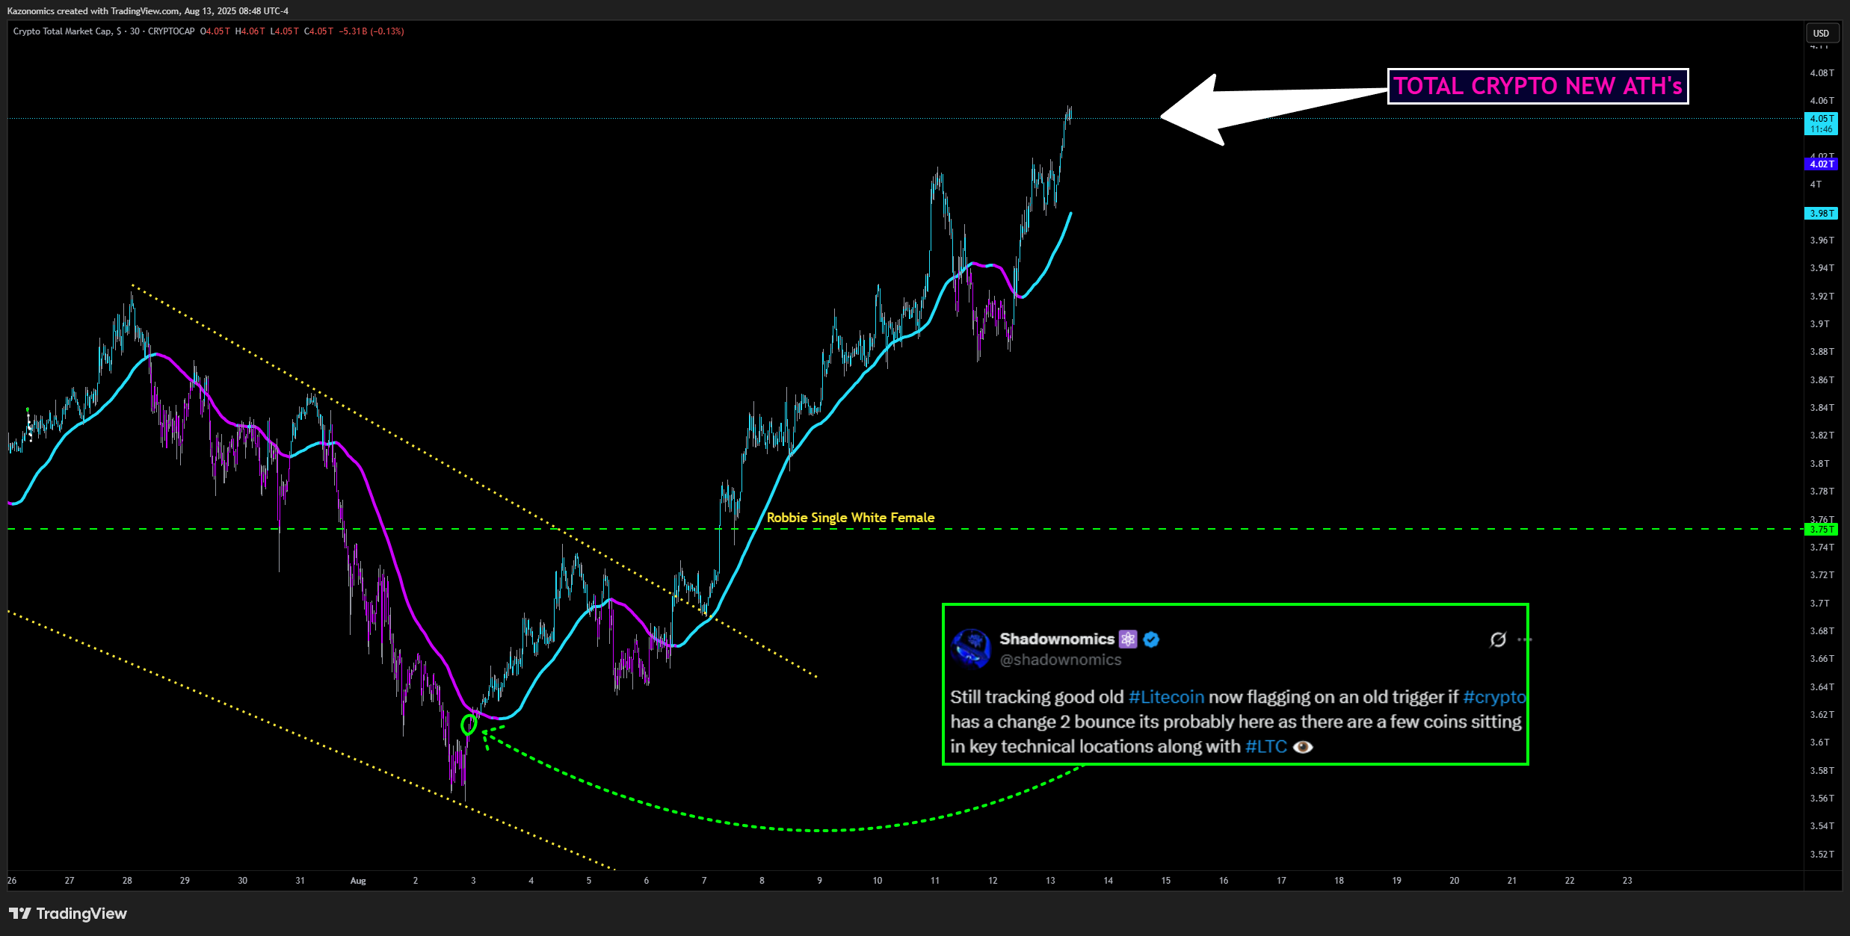The image size is (1850, 936).
Task: Click the Grok slash-circle icon in tweet
Action: (1498, 639)
